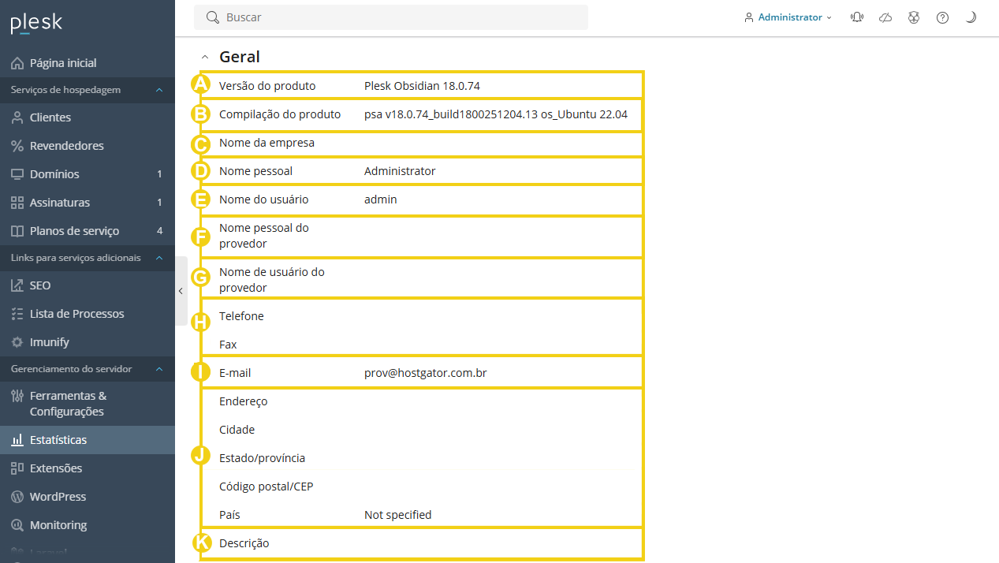Navigate to Ferramentas & Configurações
Screen dimensions: 999x563
point(68,404)
